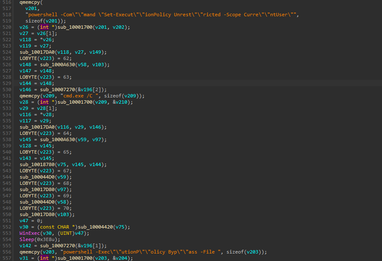Select sub_10001700 on line 532

tap(75, 102)
